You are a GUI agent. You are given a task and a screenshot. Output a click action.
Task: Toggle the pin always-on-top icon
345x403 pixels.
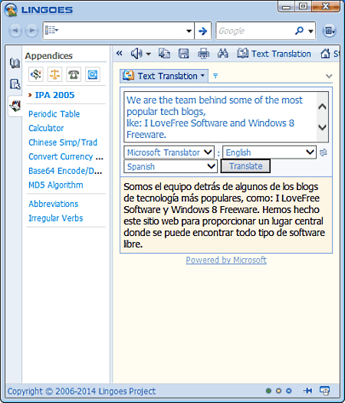click(x=307, y=391)
